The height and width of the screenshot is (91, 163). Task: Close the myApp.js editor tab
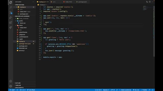coord(48,2)
